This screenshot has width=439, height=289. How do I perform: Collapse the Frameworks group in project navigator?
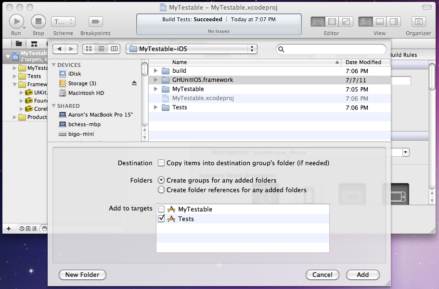pos(14,84)
